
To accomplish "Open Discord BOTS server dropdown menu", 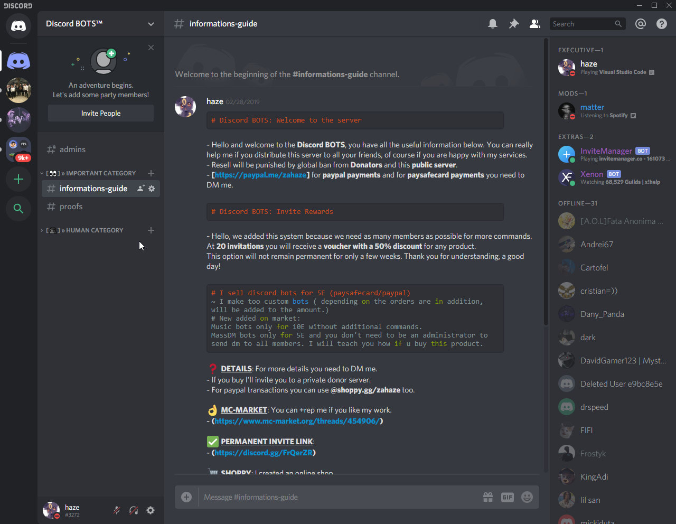I will [100, 24].
